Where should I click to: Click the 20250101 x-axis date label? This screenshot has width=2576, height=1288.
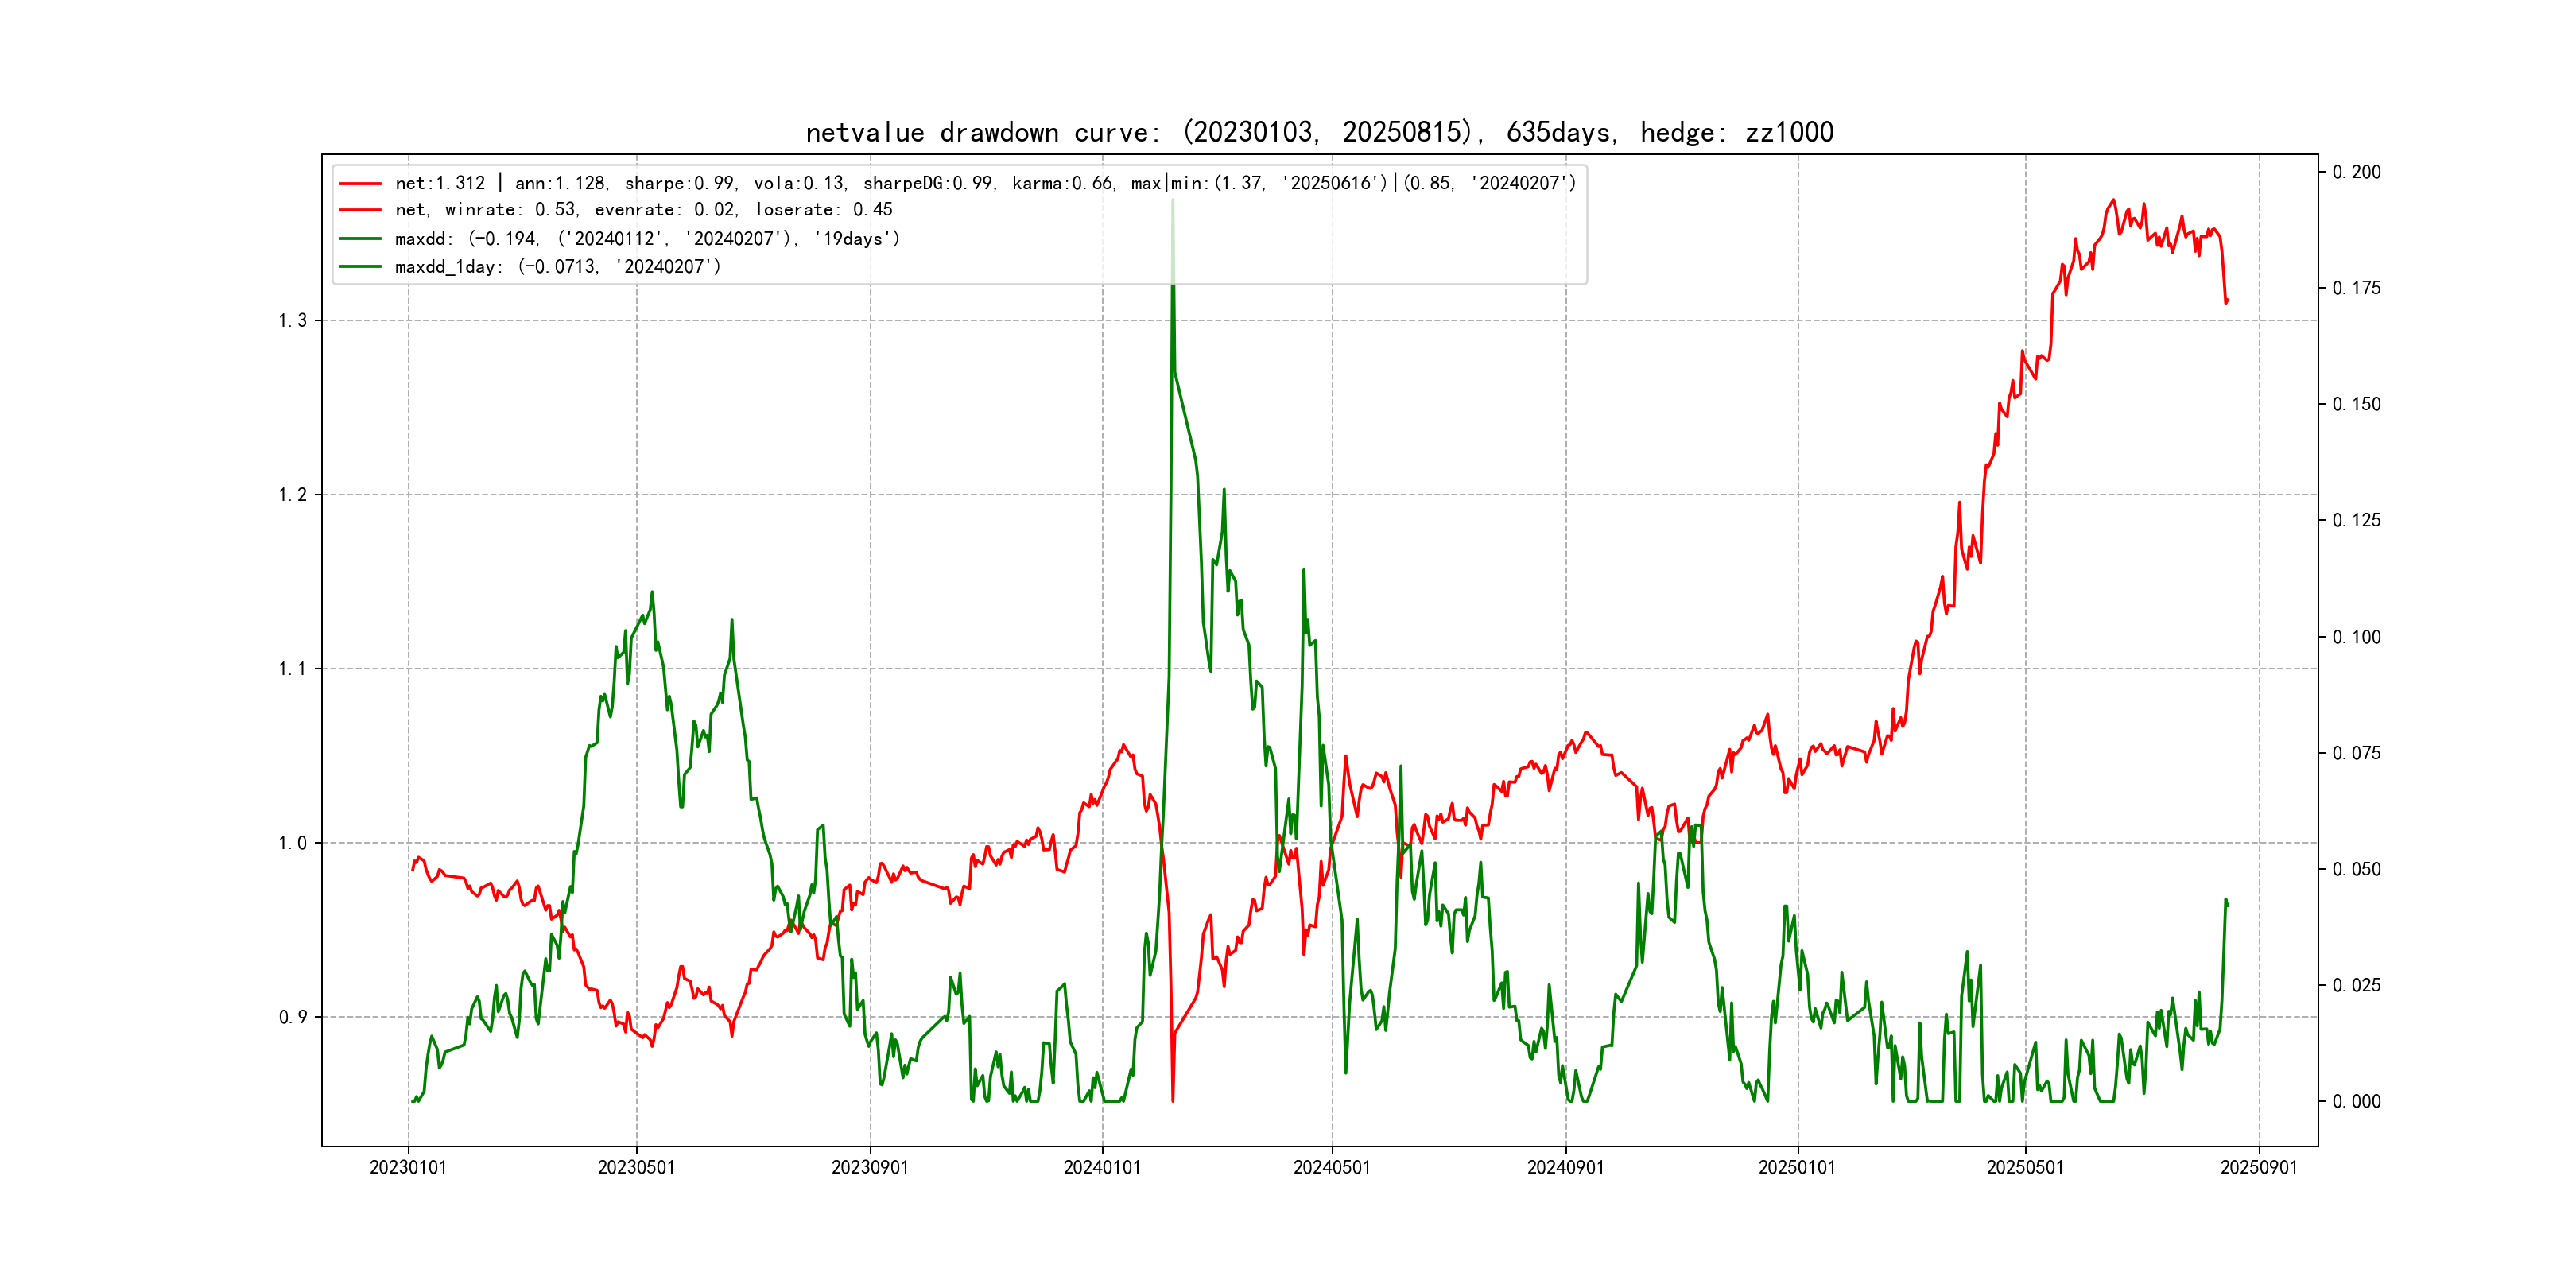(1797, 1168)
